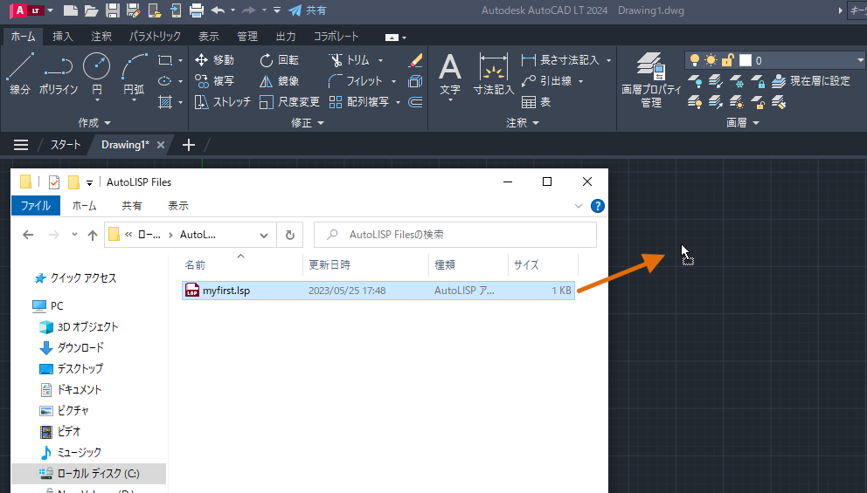Open Explorer address bar history dropdown
This screenshot has height=493, width=867.
point(264,236)
